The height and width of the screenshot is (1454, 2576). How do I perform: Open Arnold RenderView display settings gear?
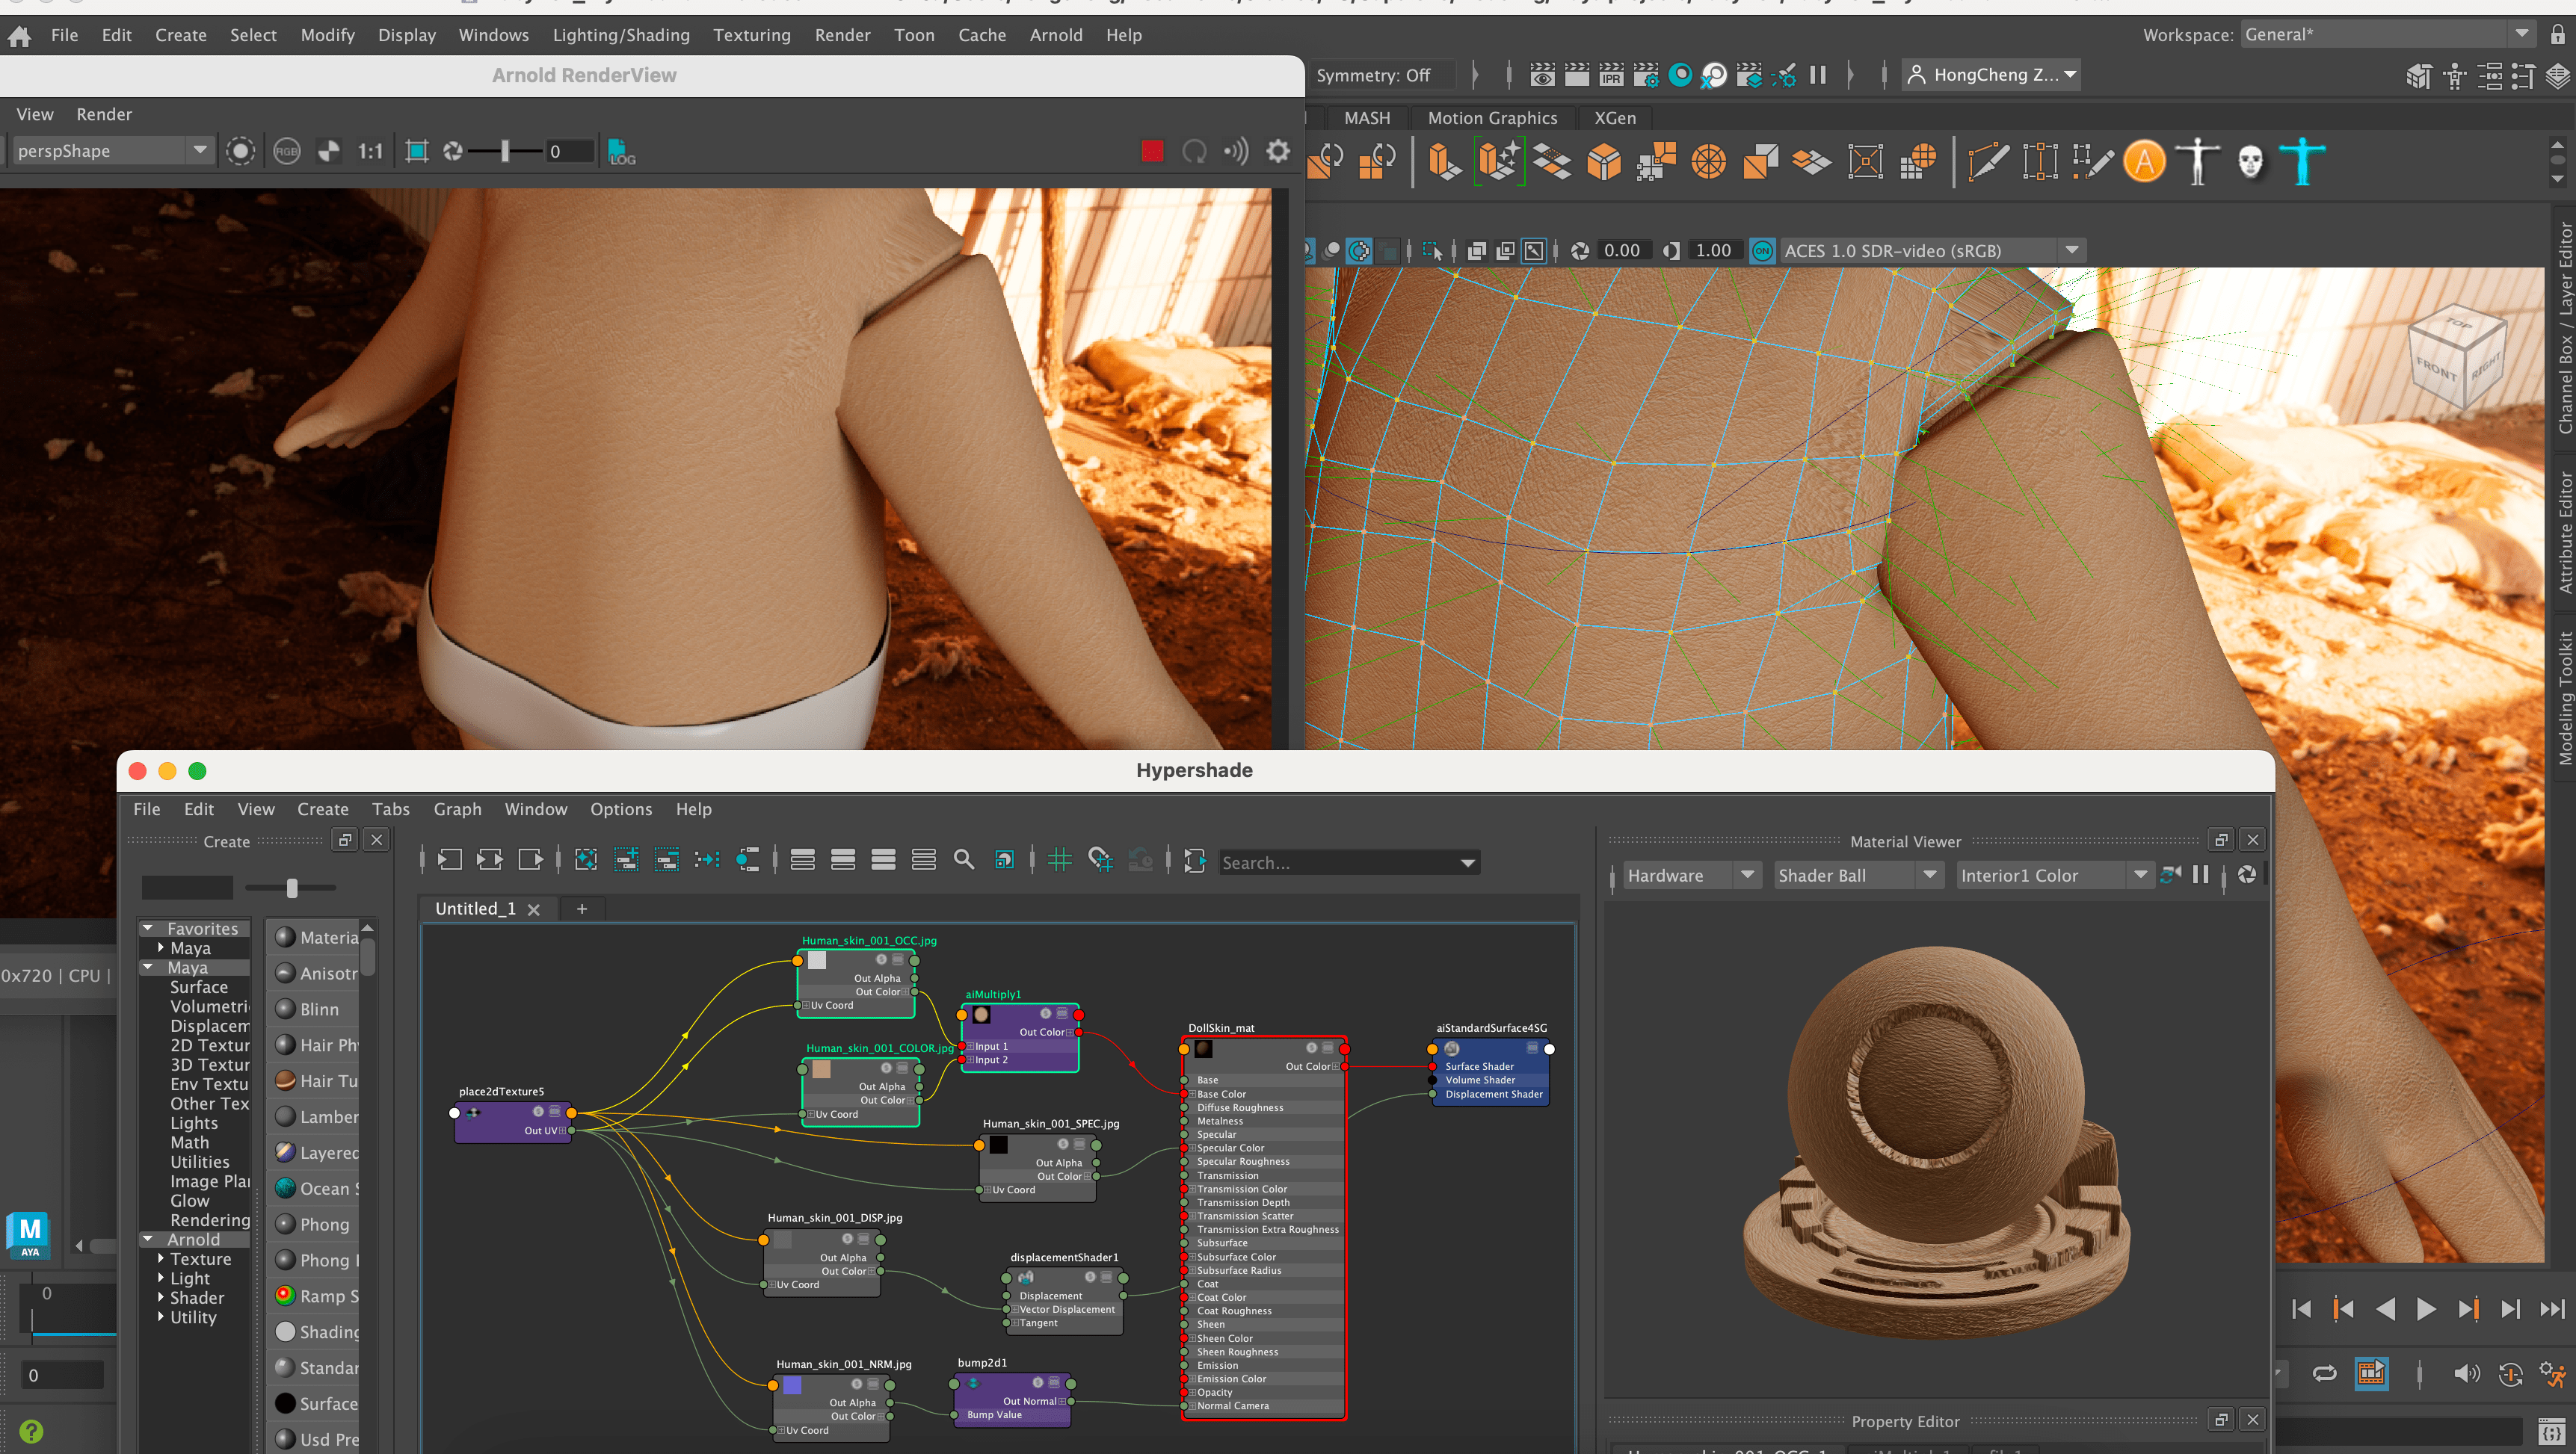click(x=1277, y=151)
